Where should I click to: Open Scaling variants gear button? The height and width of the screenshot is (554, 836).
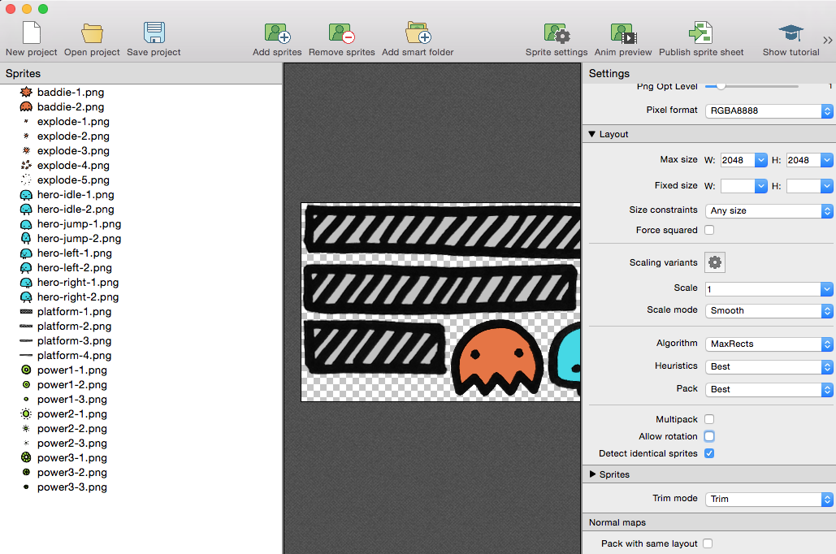tap(715, 262)
